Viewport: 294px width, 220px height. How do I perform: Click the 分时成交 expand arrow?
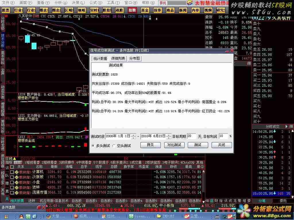tap(287, 127)
